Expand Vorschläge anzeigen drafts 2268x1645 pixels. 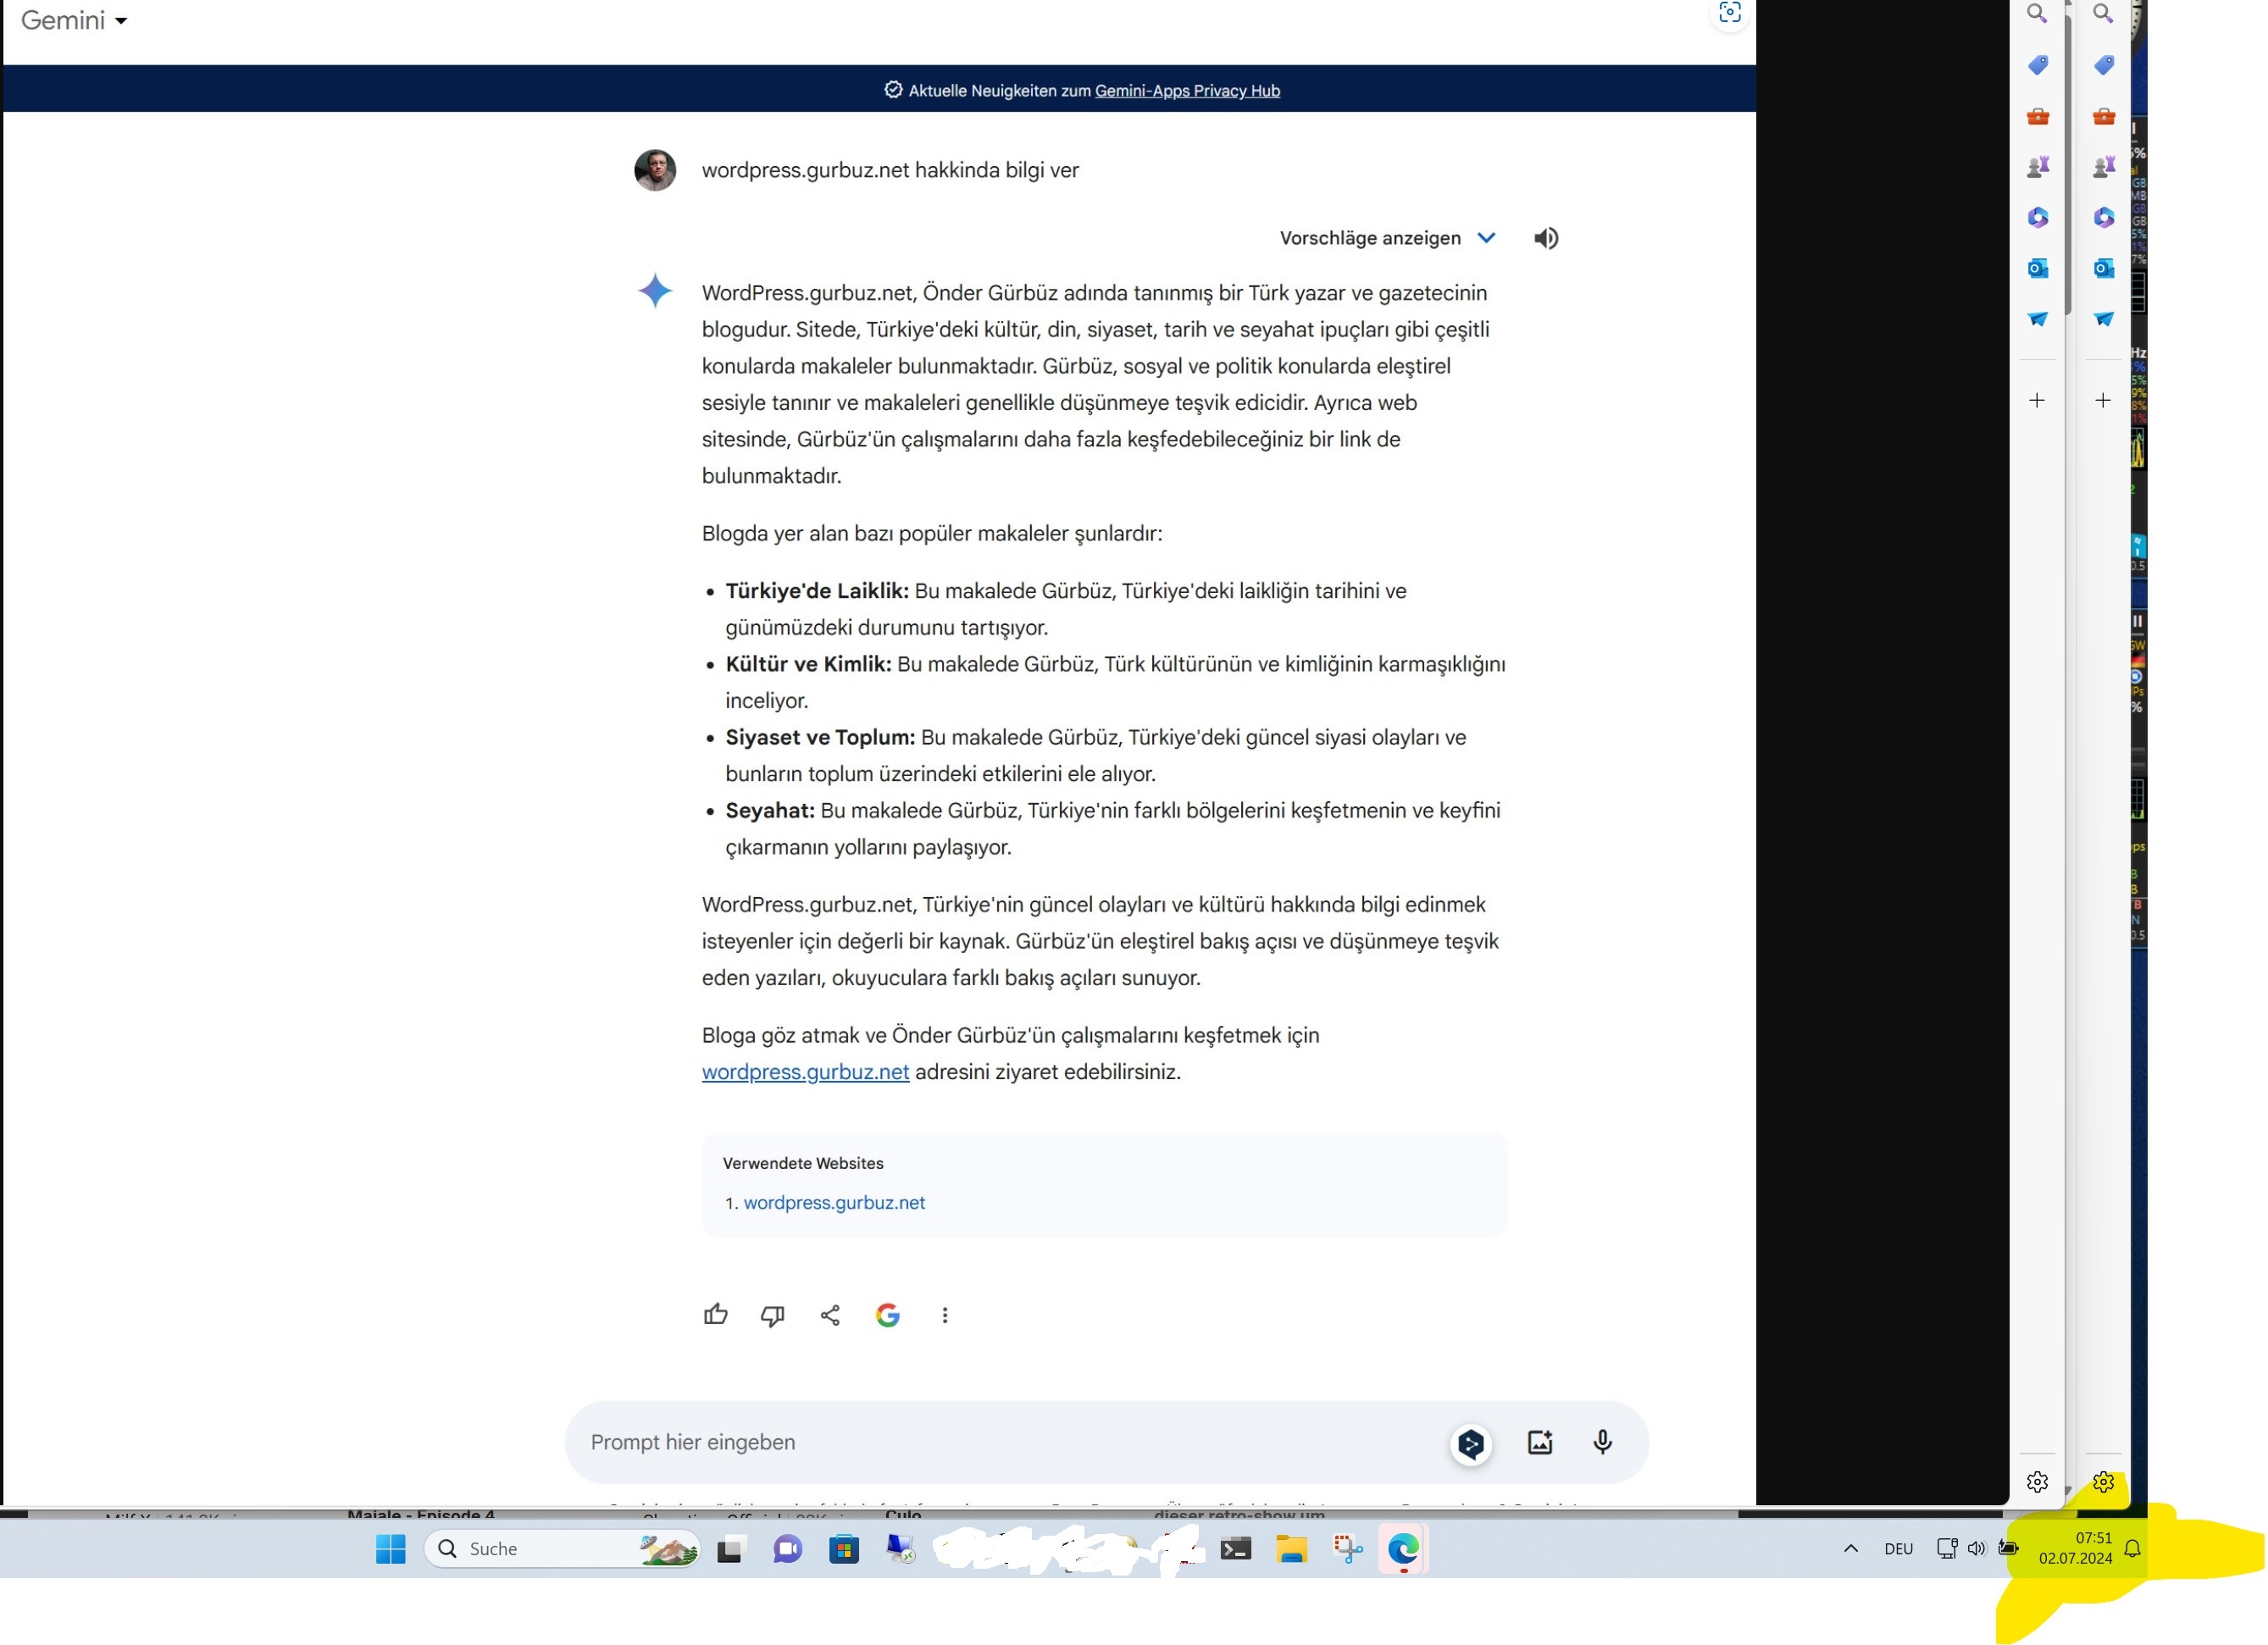tap(1387, 238)
